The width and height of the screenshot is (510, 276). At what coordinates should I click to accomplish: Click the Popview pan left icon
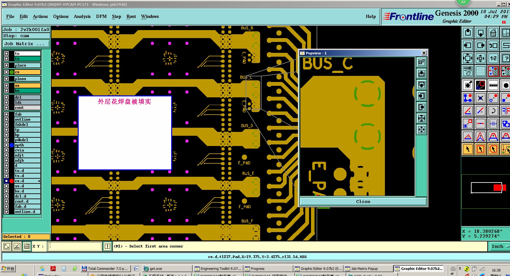421,96
